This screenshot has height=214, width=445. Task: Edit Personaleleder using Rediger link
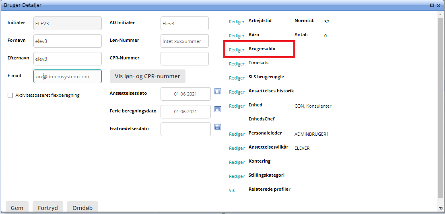pyautogui.click(x=237, y=135)
